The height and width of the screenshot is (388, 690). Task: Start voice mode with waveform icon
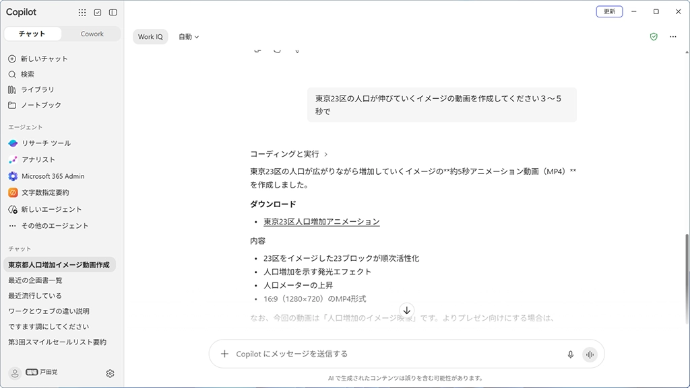pyautogui.click(x=590, y=354)
